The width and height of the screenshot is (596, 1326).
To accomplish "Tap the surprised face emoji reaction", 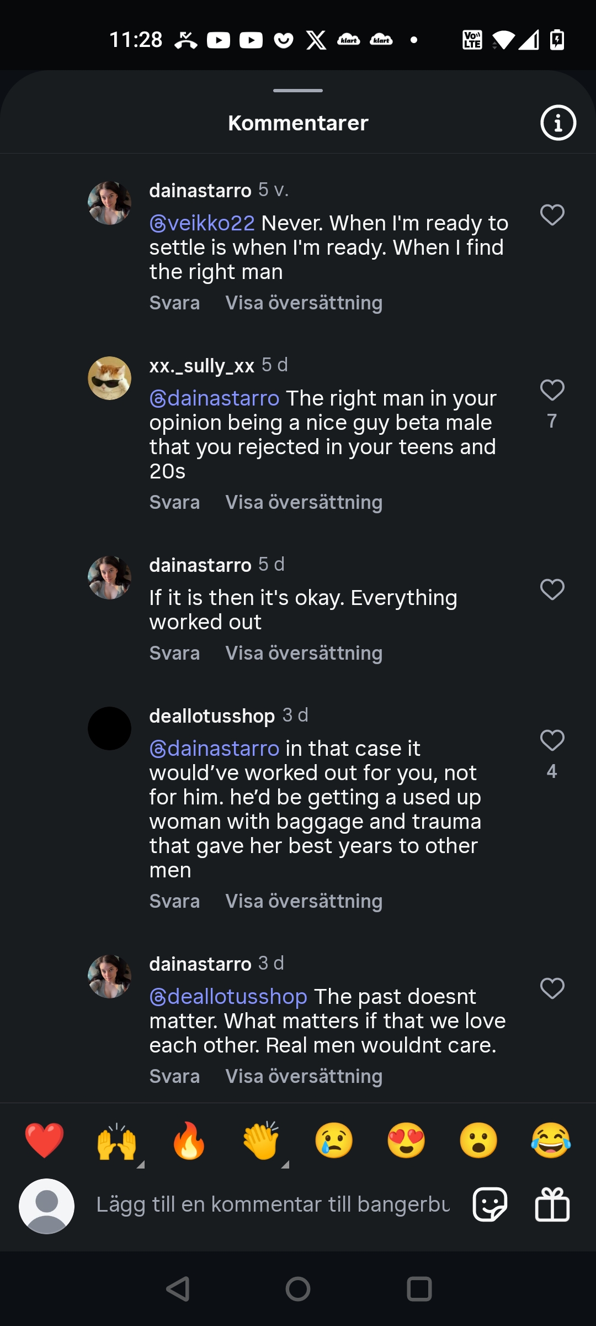I will click(x=478, y=1141).
